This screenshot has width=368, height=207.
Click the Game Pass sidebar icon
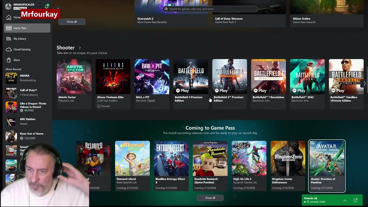pos(9,28)
